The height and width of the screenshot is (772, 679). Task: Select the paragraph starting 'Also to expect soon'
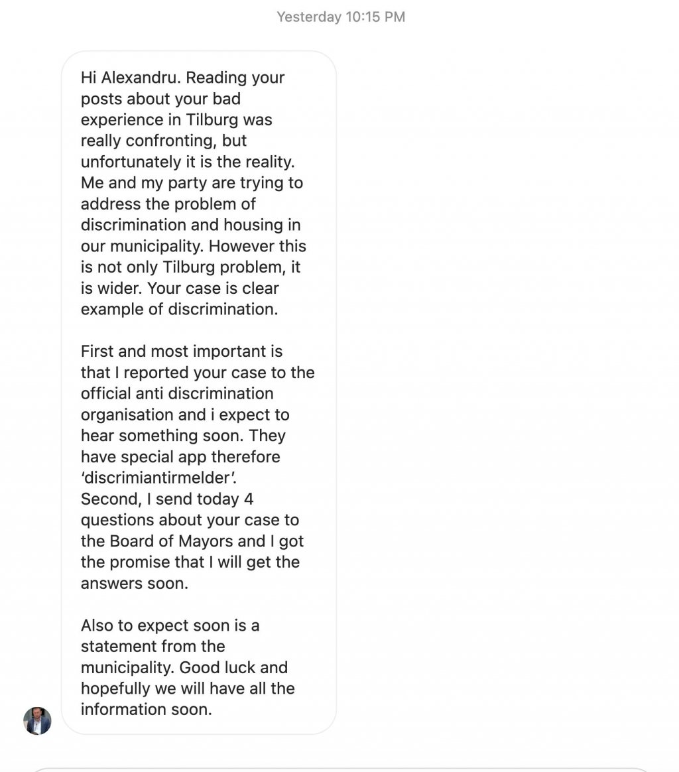click(188, 667)
